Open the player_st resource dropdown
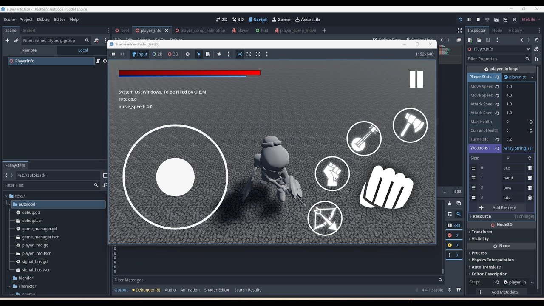The width and height of the screenshot is (544, 306). coord(532,77)
